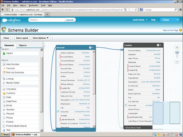
Task: Select the Do Not Call field row
Action: tap(144, 86)
